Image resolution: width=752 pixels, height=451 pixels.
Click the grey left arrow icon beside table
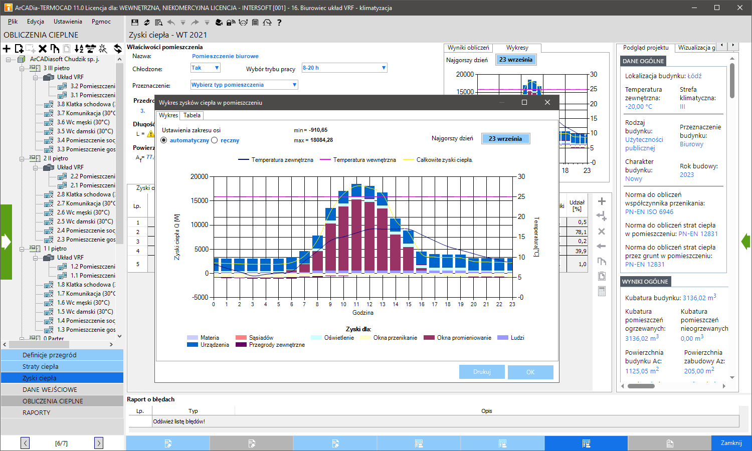tap(602, 246)
